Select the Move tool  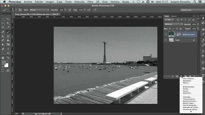pos(8,19)
